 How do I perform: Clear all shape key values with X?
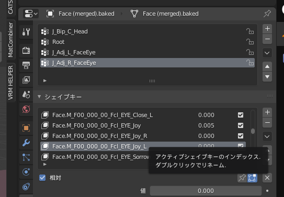point(267,178)
